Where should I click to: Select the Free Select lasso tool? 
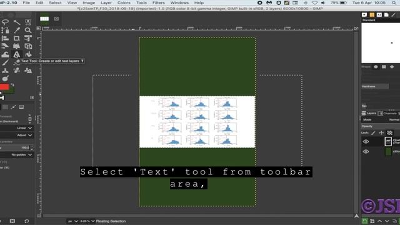[x=5, y=22]
